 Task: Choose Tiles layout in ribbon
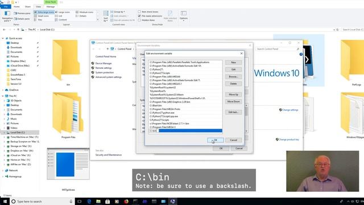pyautogui.click(x=38, y=20)
